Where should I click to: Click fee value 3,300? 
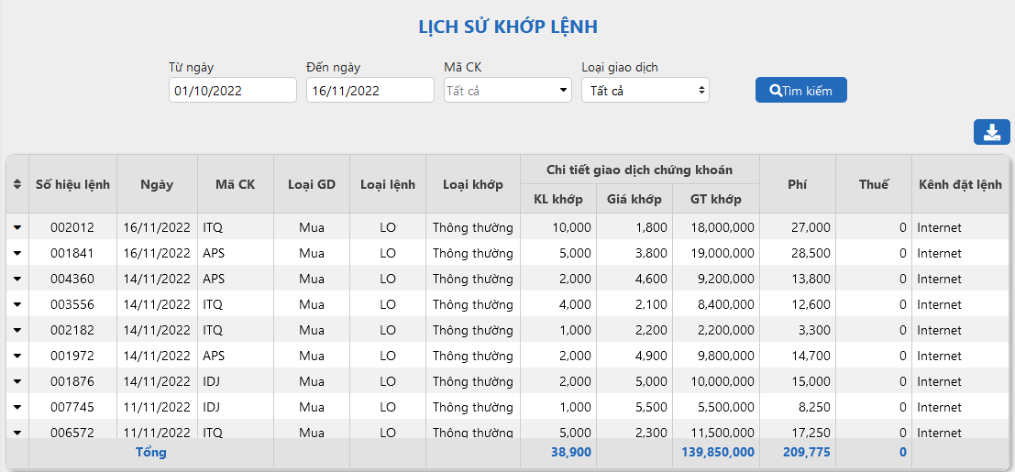pyautogui.click(x=814, y=330)
